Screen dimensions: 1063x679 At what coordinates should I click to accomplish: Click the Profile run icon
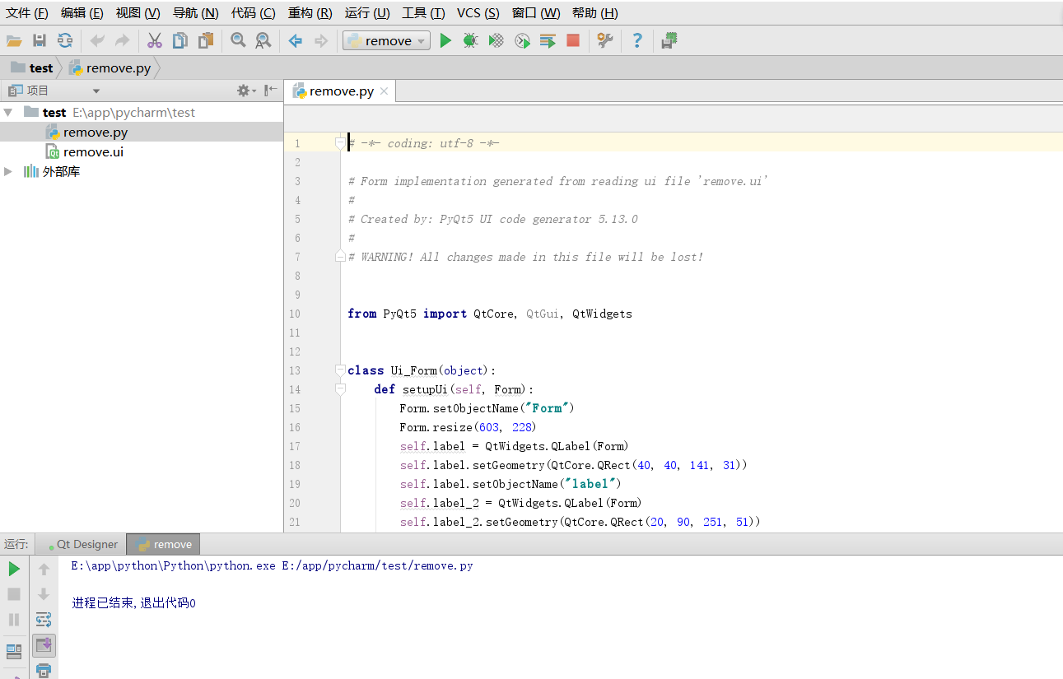522,40
